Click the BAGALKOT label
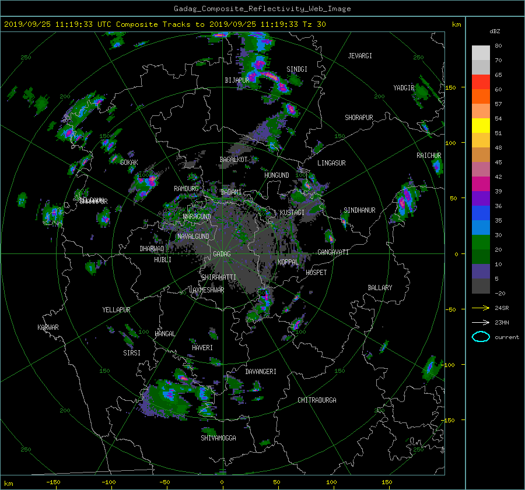 (233, 160)
